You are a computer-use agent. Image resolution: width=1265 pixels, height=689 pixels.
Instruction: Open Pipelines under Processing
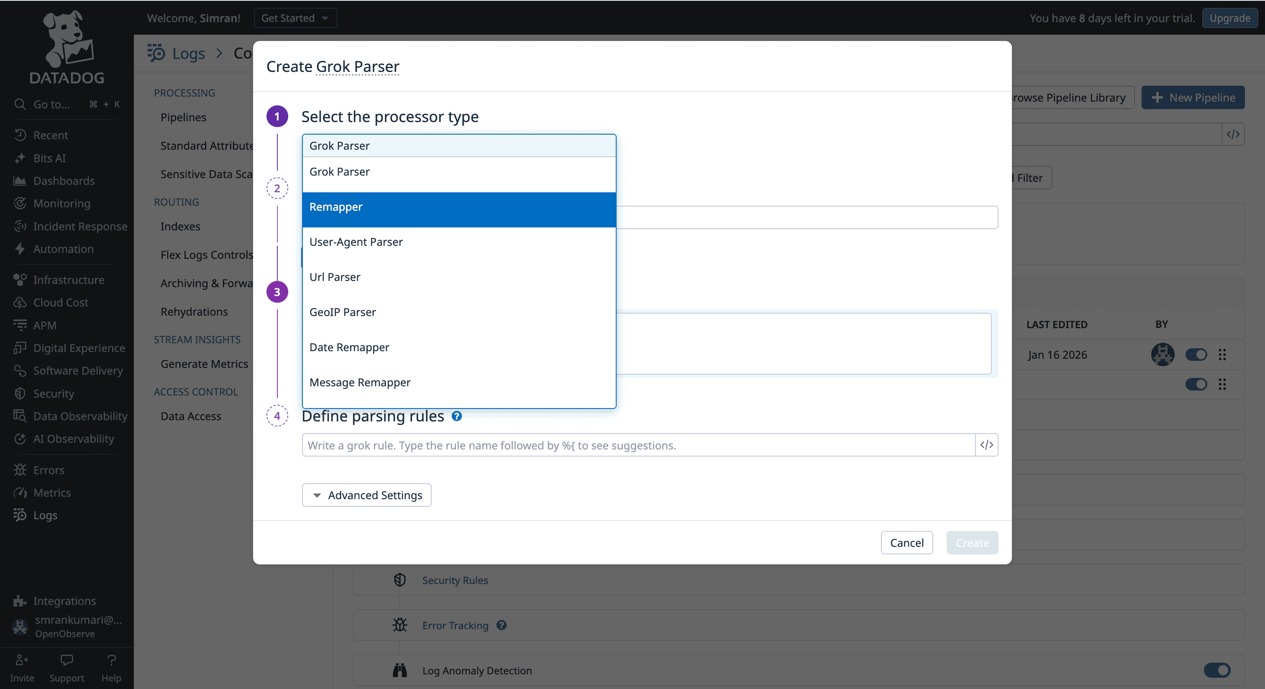(183, 117)
